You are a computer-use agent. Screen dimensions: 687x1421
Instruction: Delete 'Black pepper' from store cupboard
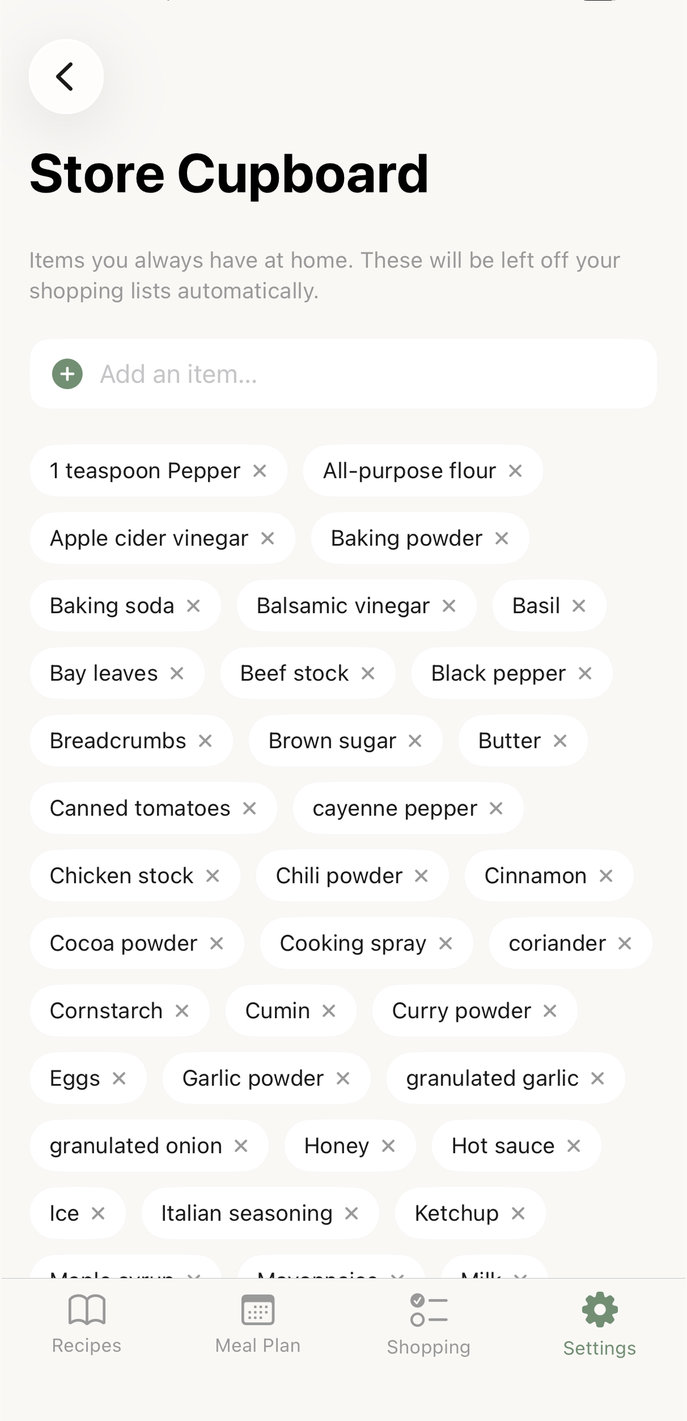coord(585,673)
